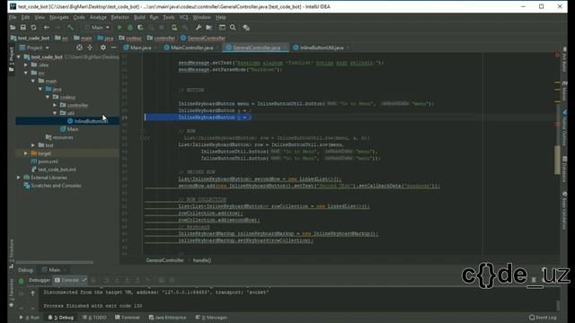
Task: Open the File menu
Action: (x=13, y=17)
